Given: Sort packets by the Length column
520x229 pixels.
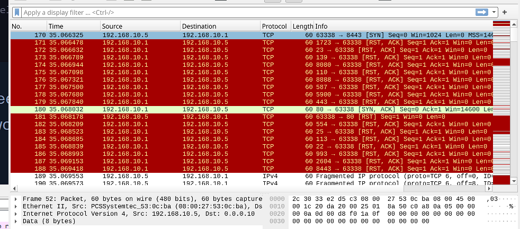Looking at the screenshot, I should tap(302, 26).
